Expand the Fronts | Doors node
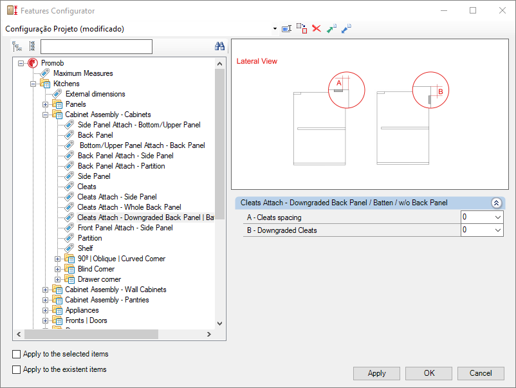 coord(46,320)
